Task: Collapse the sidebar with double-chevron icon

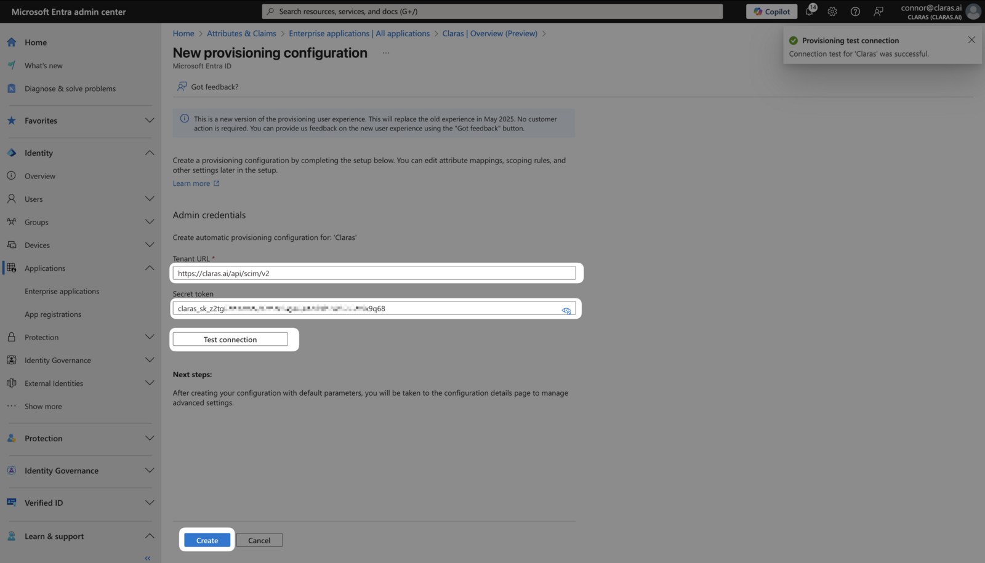Action: 148,558
